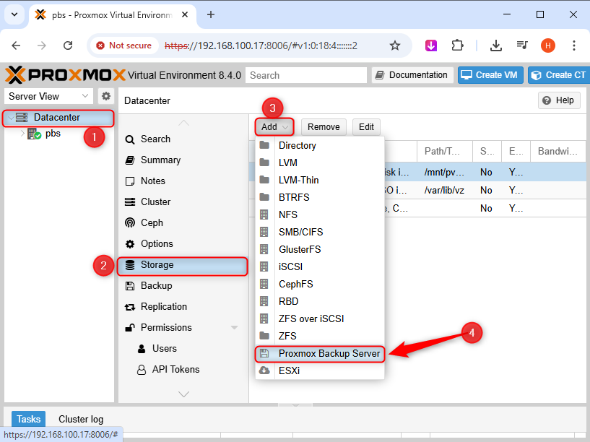Click the building icon next to NFS
The width and height of the screenshot is (590, 442).
click(264, 214)
